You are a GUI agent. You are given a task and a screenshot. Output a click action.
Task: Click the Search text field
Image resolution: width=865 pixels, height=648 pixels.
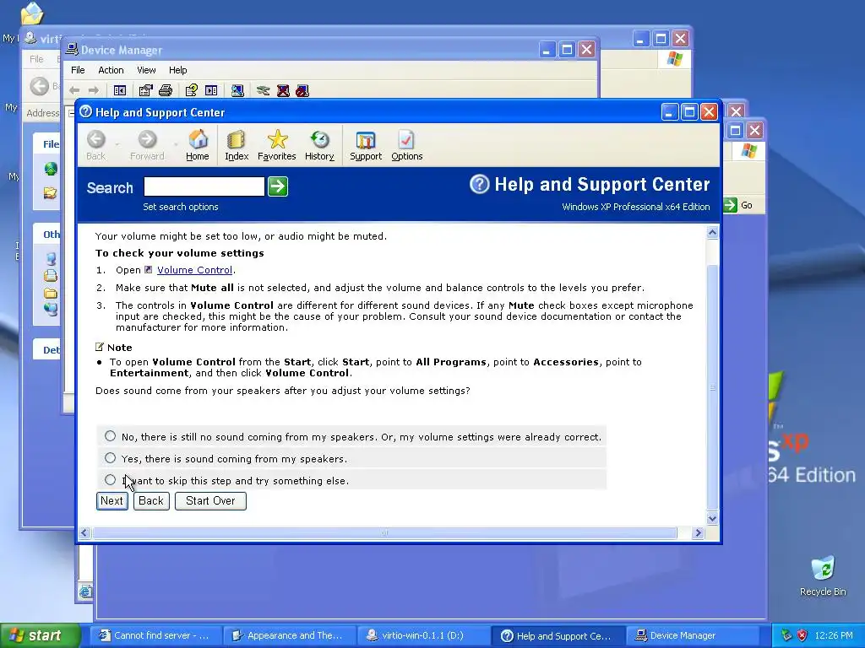click(x=204, y=186)
